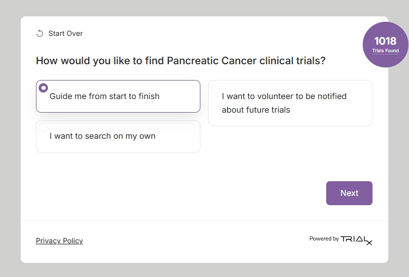
Task: Click the X mark in TrialX logo
Action: tap(369, 243)
